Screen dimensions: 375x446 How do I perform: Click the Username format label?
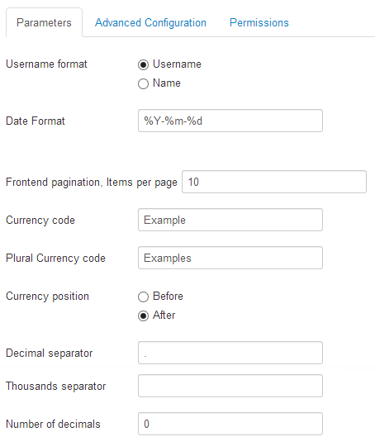[46, 64]
